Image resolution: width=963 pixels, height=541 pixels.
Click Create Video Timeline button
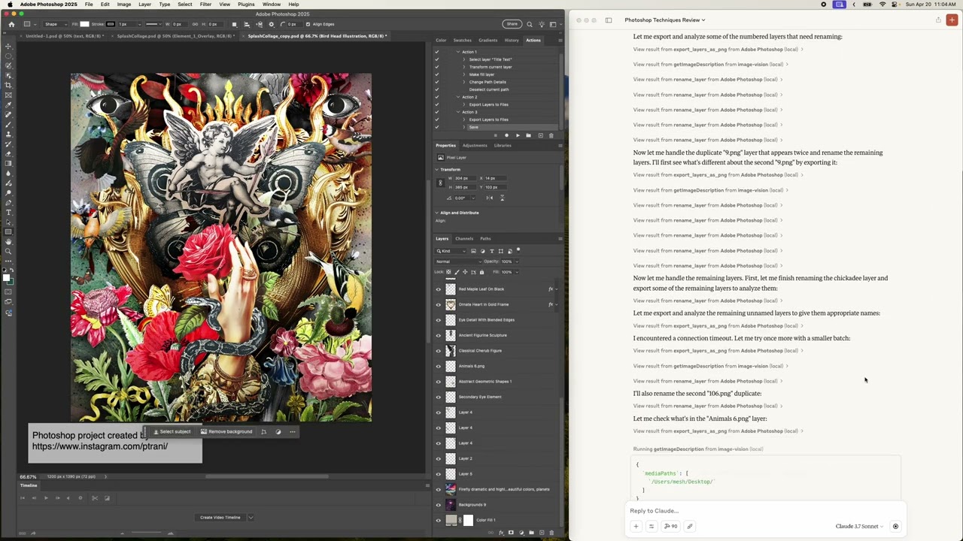(x=220, y=517)
